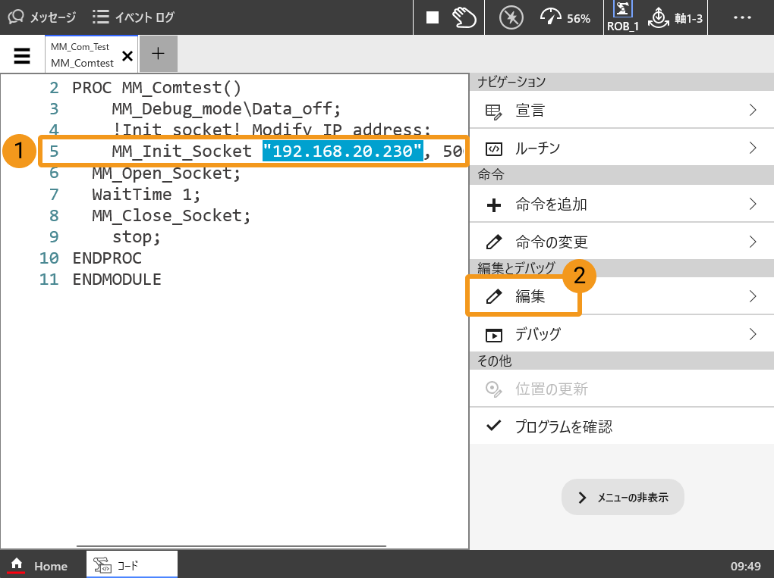Image resolution: width=774 pixels, height=578 pixels.
Task: Click プログラムを確認 check program
Action: (x=621, y=426)
